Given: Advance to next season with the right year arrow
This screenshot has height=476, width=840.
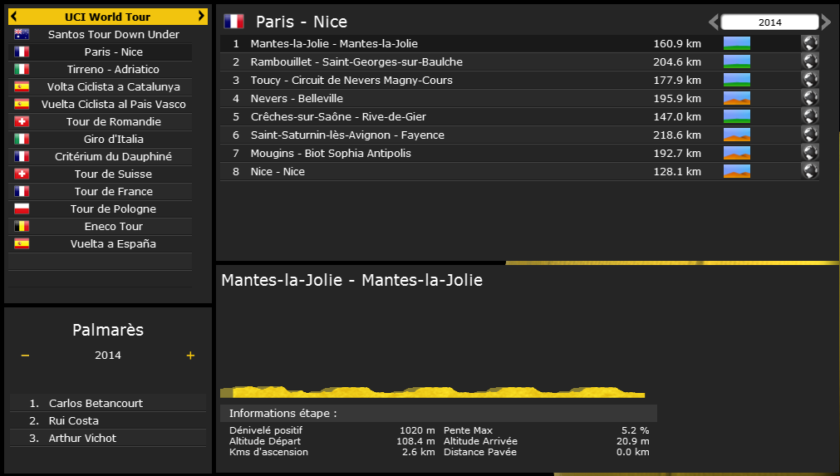Looking at the screenshot, I should click(826, 22).
